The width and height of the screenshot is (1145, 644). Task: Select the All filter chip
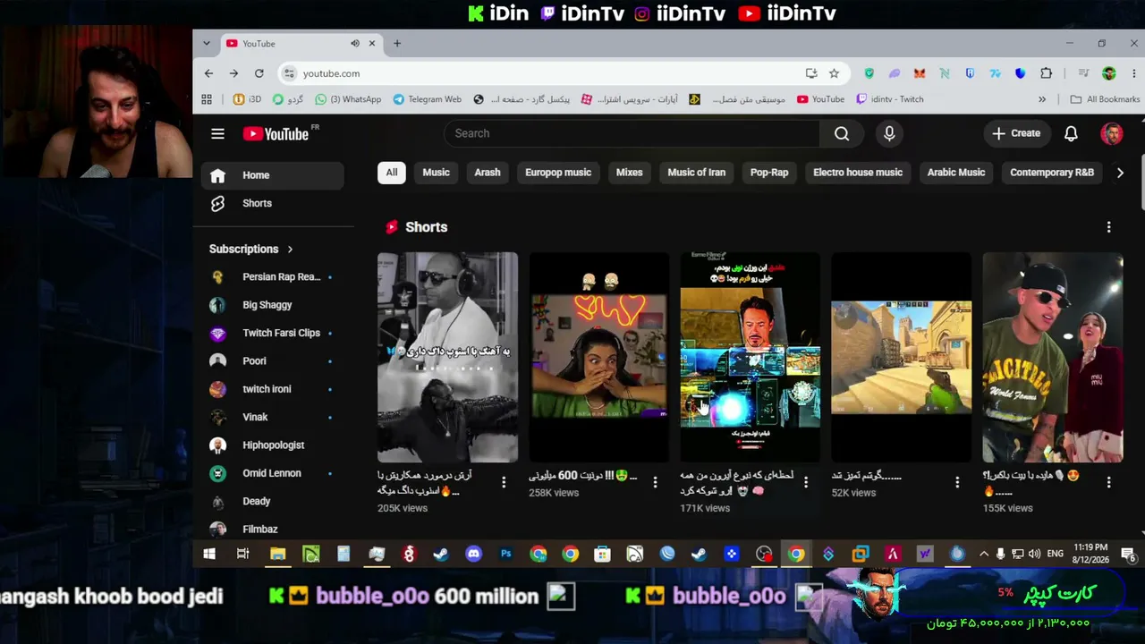tap(392, 173)
